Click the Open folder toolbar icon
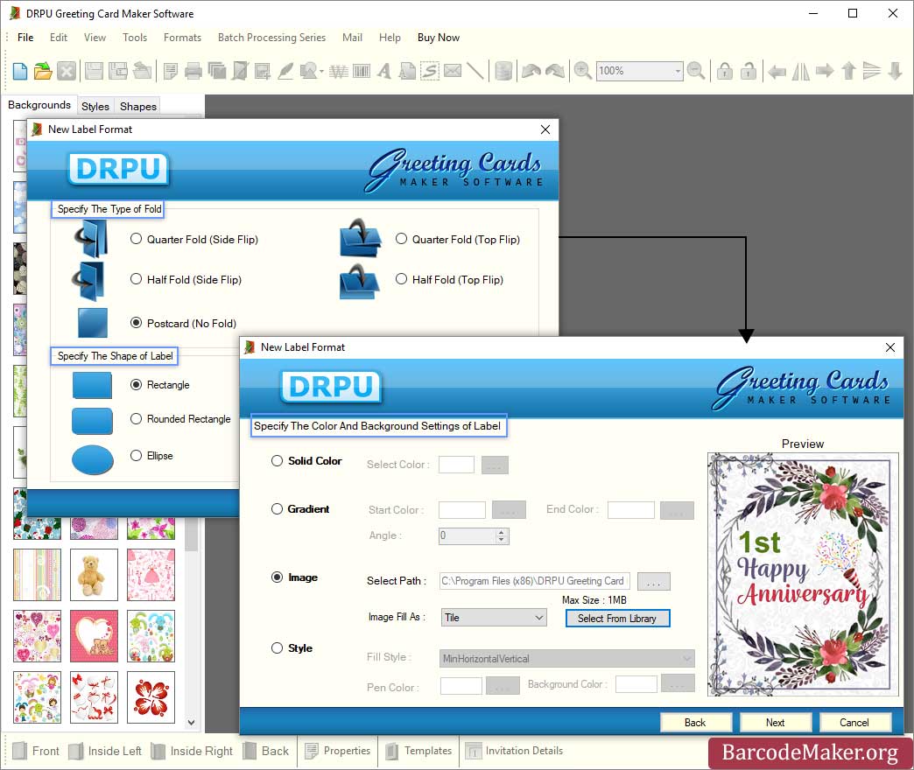The image size is (914, 770). pyautogui.click(x=43, y=71)
